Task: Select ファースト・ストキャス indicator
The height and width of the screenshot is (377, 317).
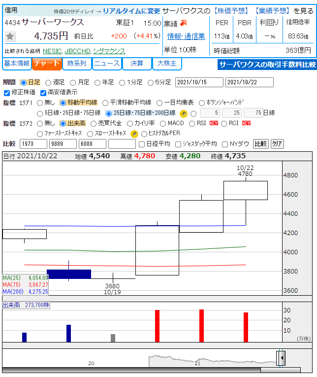Action: 40,134
